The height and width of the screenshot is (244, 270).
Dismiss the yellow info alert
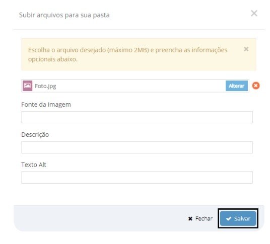pos(246,49)
